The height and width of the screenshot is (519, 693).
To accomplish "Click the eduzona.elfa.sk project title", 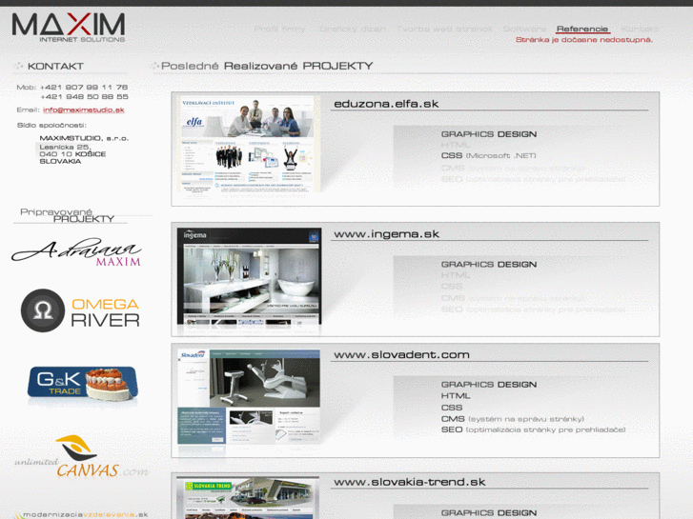I will pos(386,104).
